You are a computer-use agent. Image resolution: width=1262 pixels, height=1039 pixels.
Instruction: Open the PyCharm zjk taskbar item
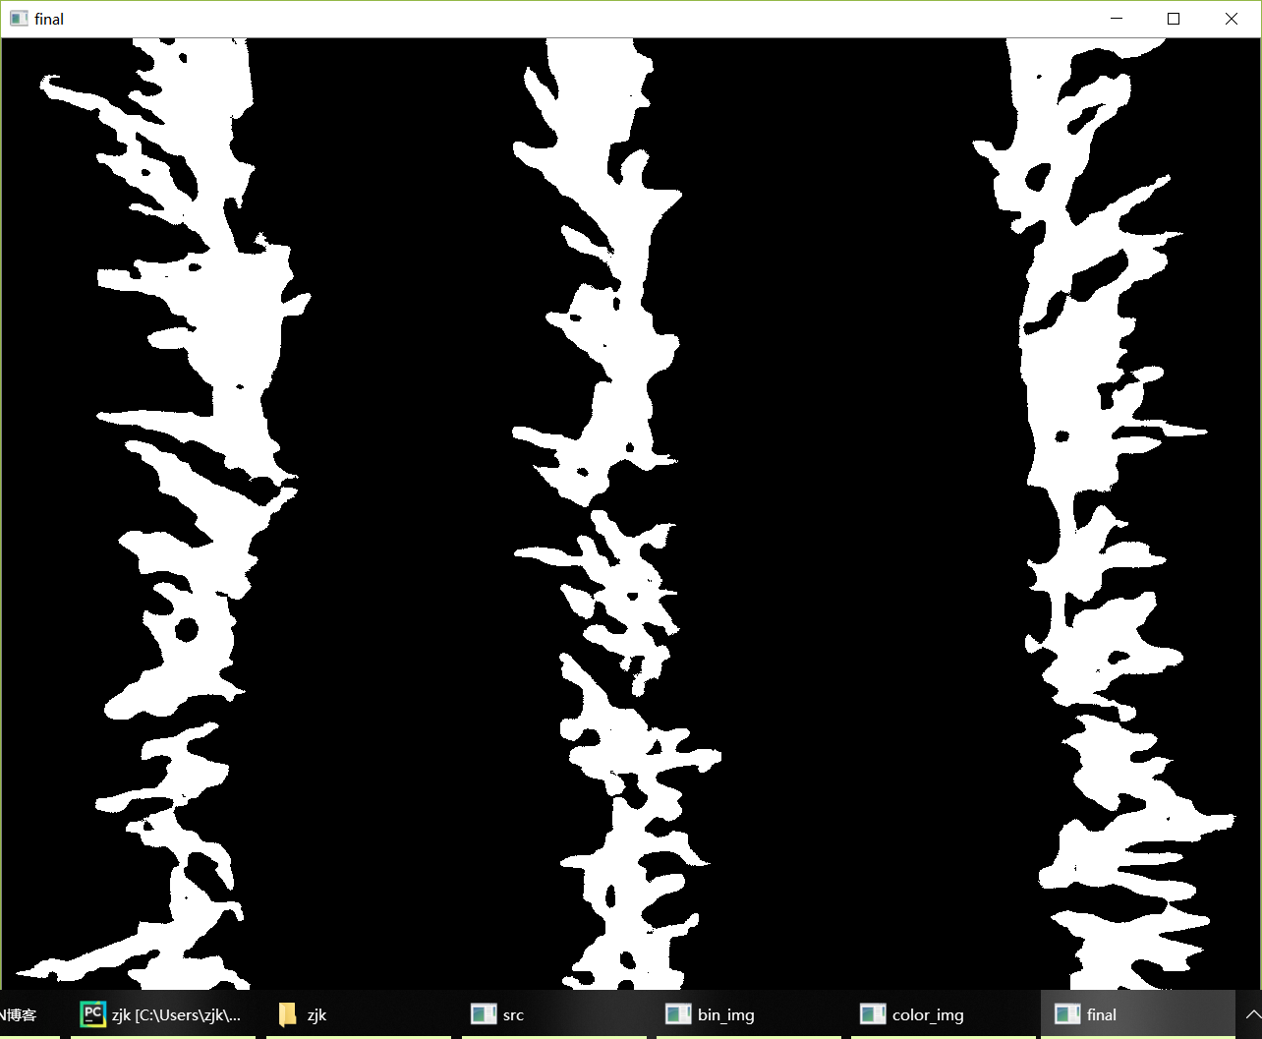click(163, 1014)
